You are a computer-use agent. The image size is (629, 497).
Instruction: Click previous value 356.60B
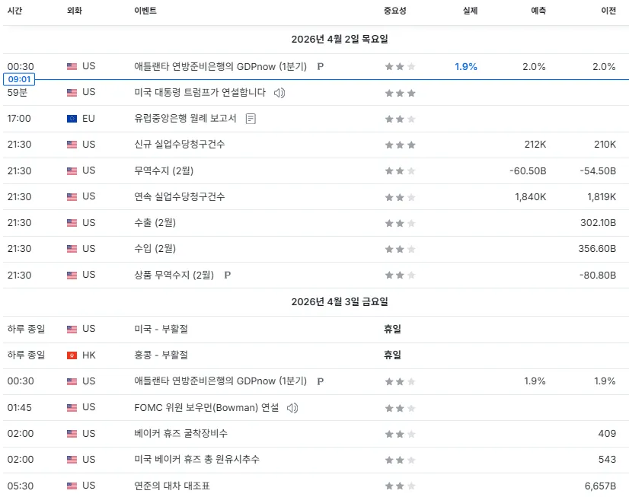click(597, 249)
